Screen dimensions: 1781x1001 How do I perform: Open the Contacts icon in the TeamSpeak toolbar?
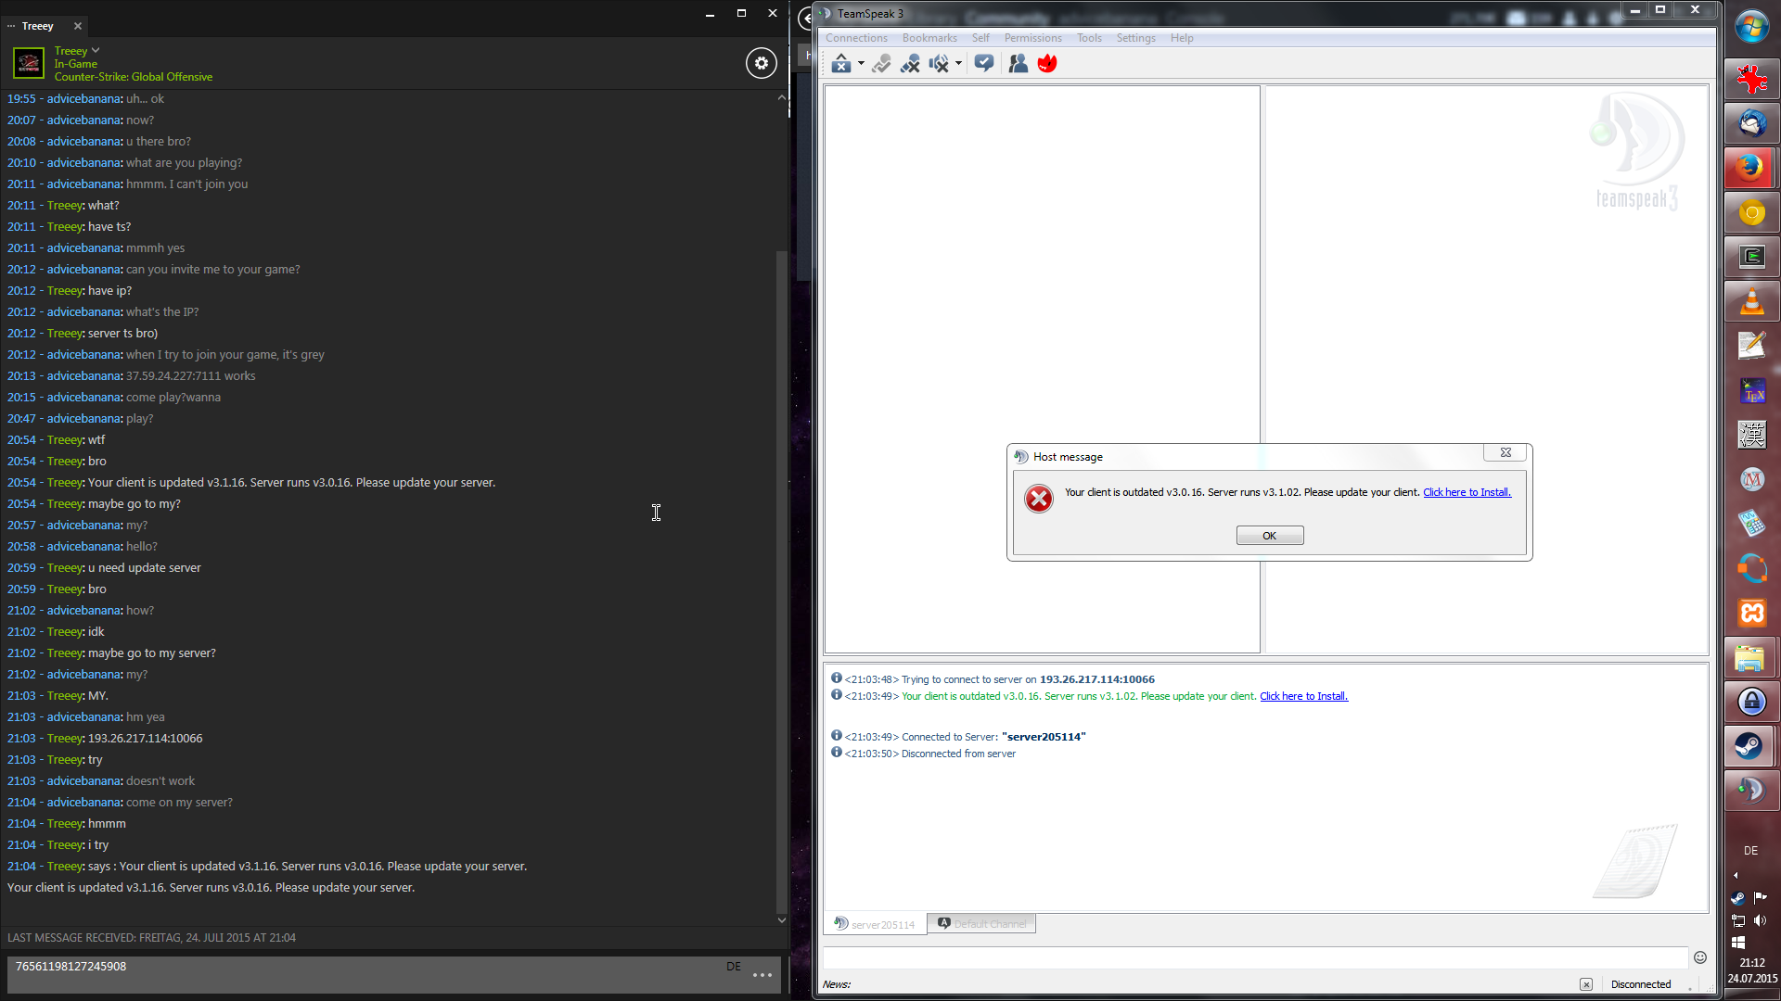[x=1018, y=63]
